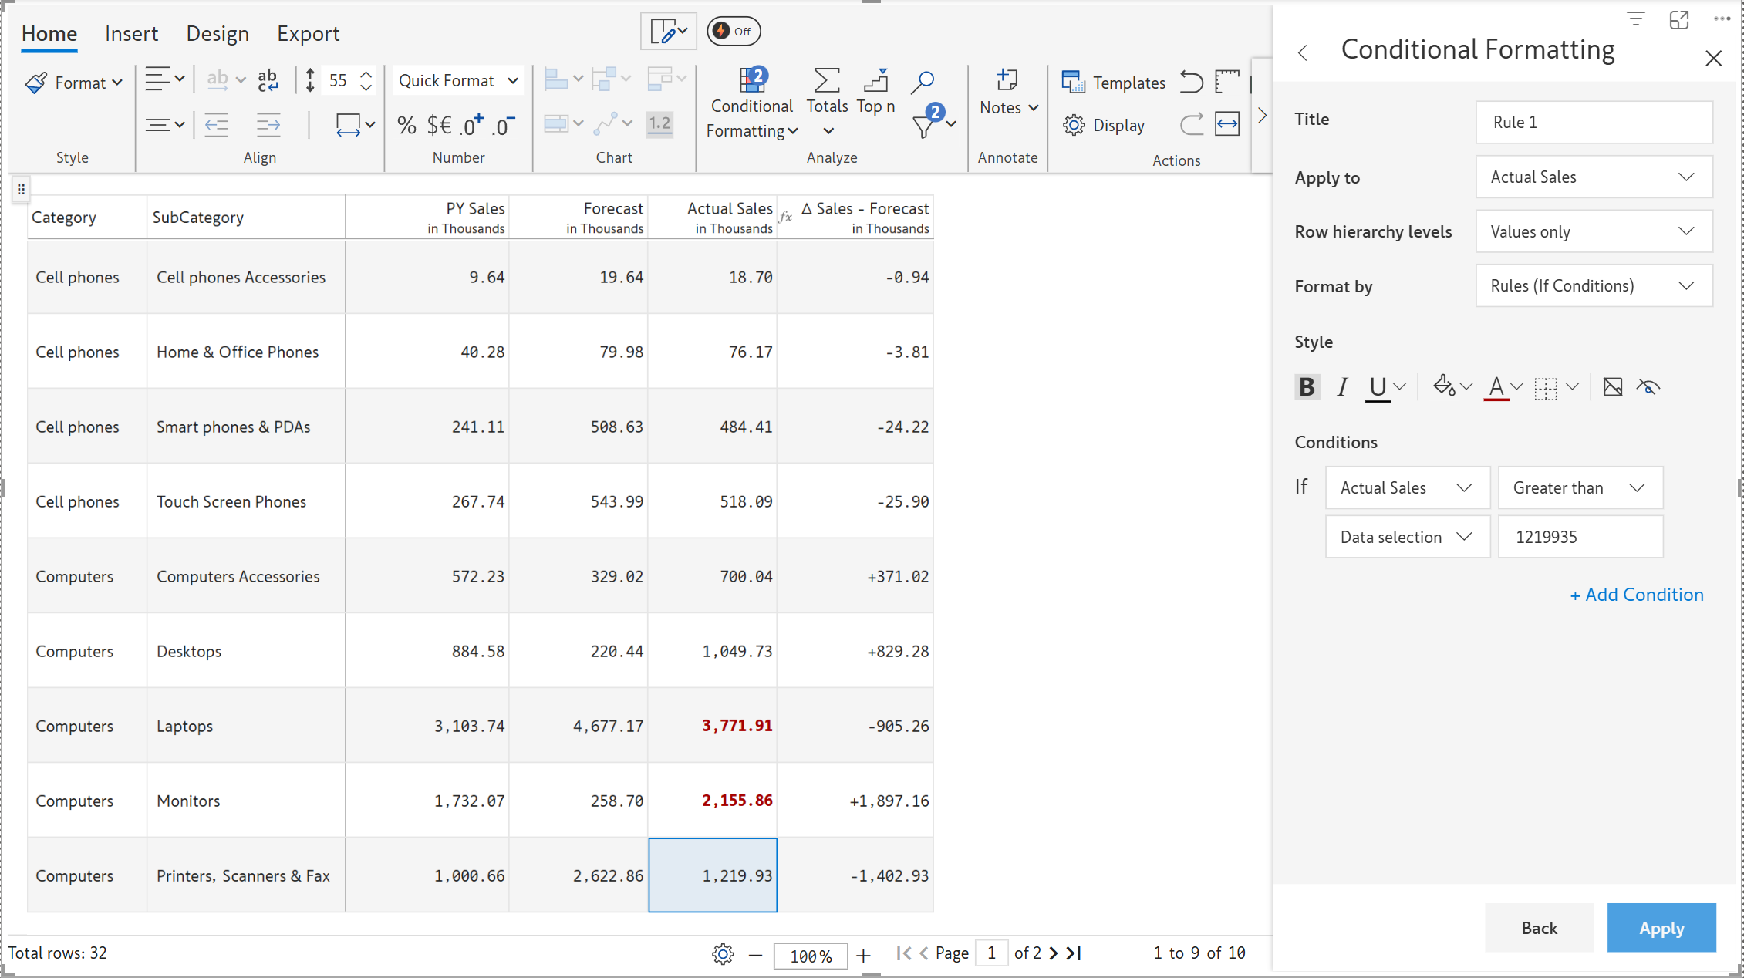Click the Totals sigma icon

point(826,81)
